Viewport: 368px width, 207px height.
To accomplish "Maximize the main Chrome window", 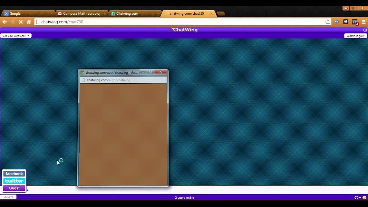I will click(353, 8).
